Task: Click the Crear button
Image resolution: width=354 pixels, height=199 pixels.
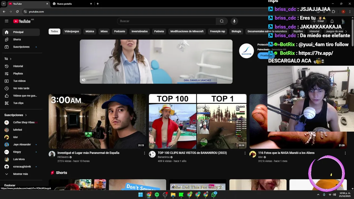Action: tap(318, 21)
